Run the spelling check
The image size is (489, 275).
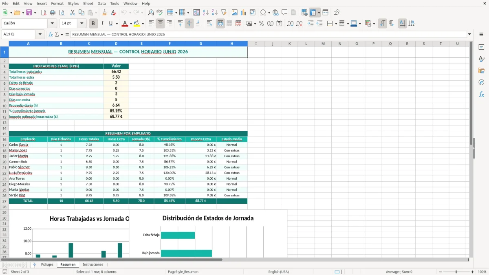pos(160,13)
